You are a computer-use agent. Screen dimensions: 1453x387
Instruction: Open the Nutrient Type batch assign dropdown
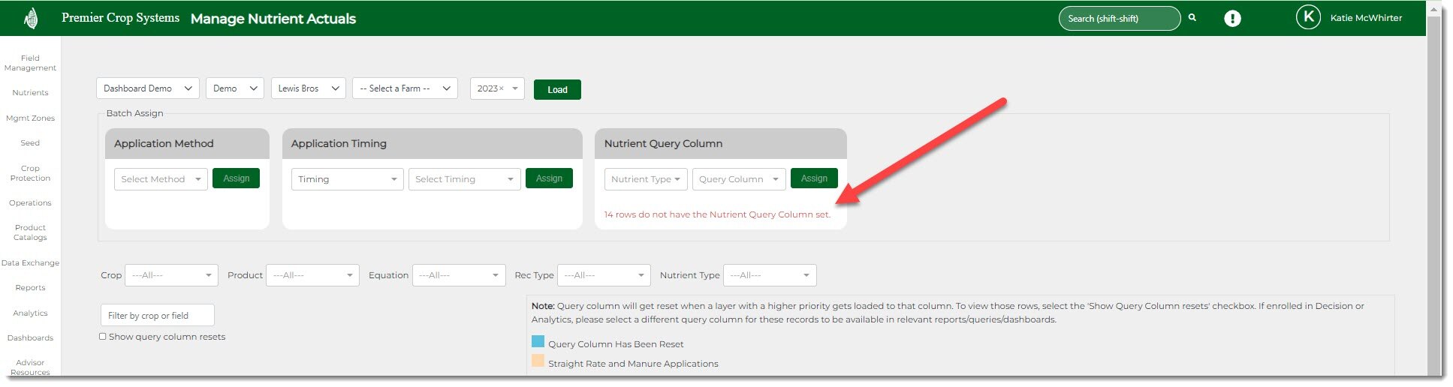[x=645, y=179]
